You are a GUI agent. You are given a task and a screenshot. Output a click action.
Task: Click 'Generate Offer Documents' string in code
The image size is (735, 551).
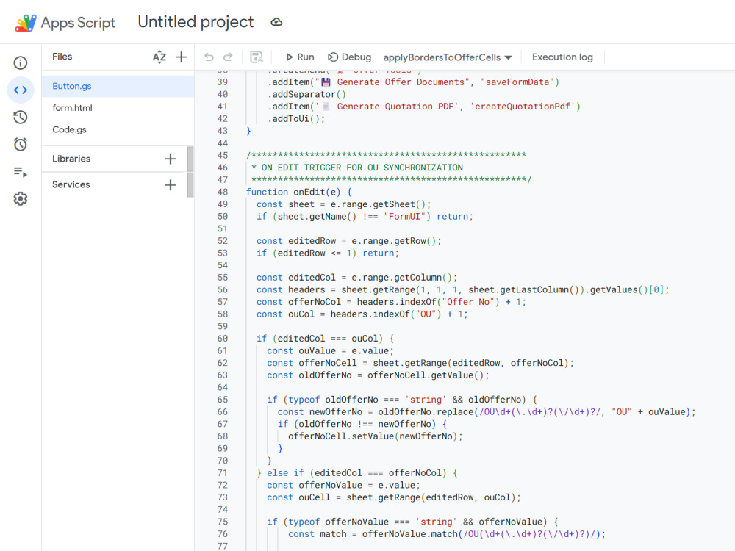click(x=392, y=82)
